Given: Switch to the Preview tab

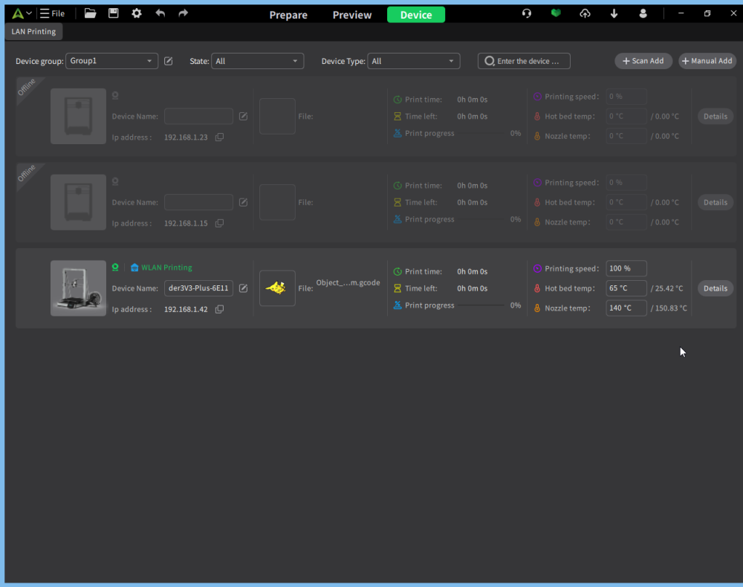Looking at the screenshot, I should (352, 15).
